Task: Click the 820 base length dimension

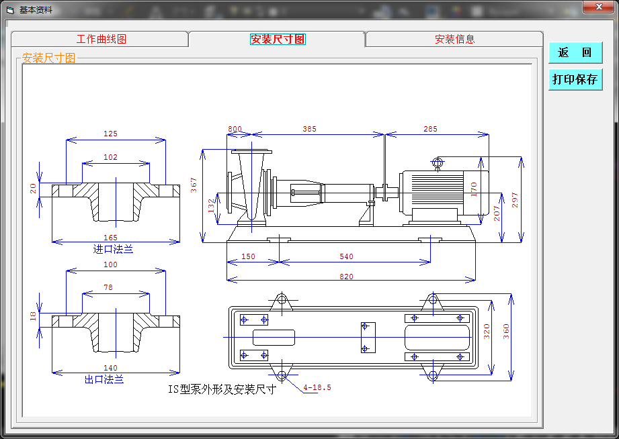Action: (346, 276)
